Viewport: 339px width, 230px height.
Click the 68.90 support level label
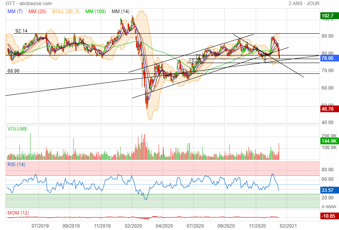[13, 71]
